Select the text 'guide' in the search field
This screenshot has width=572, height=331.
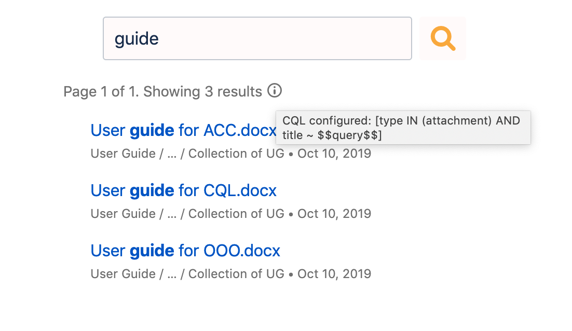[136, 38]
